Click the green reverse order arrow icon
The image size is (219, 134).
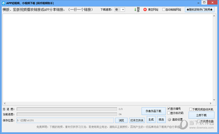(x=135, y=9)
